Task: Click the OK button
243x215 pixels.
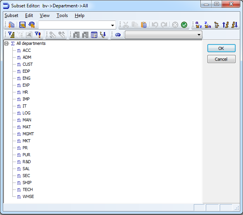Action: 221,48
